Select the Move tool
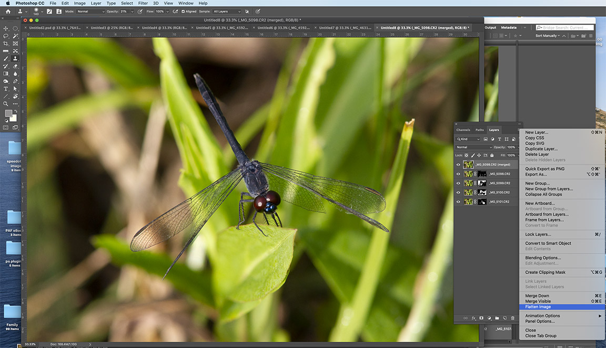606x348 pixels. [6, 28]
